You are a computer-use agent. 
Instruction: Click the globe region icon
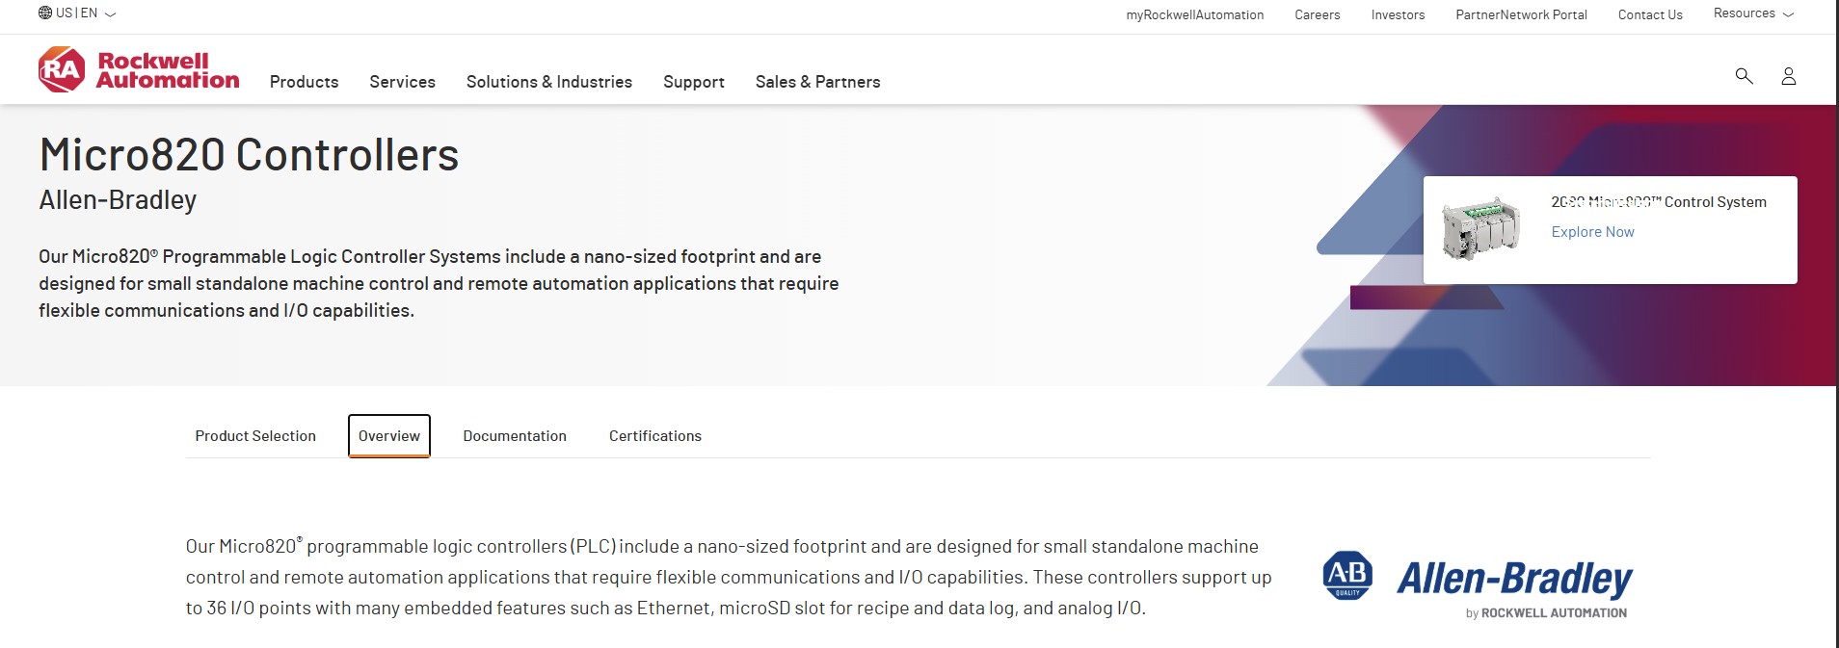(x=45, y=13)
